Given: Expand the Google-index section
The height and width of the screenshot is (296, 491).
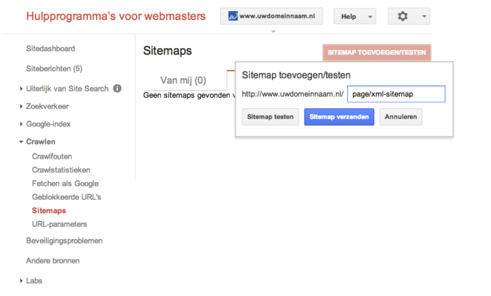Looking at the screenshot, I should 48,124.
